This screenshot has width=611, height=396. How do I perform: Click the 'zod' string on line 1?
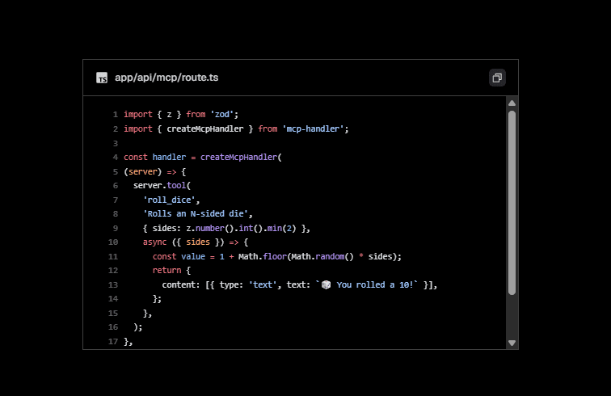(x=222, y=114)
